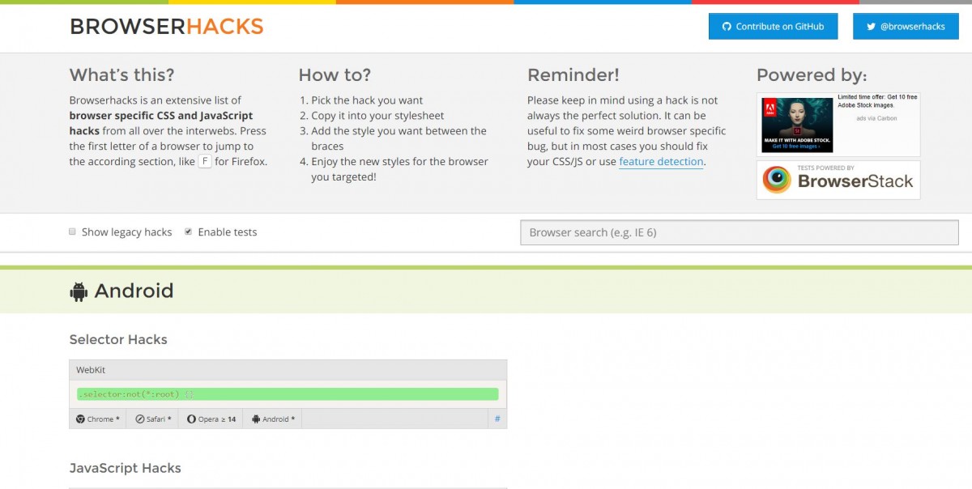Viewport: 972px width, 489px height.
Task: Click the Adobe Stock offer text
Action: click(877, 101)
